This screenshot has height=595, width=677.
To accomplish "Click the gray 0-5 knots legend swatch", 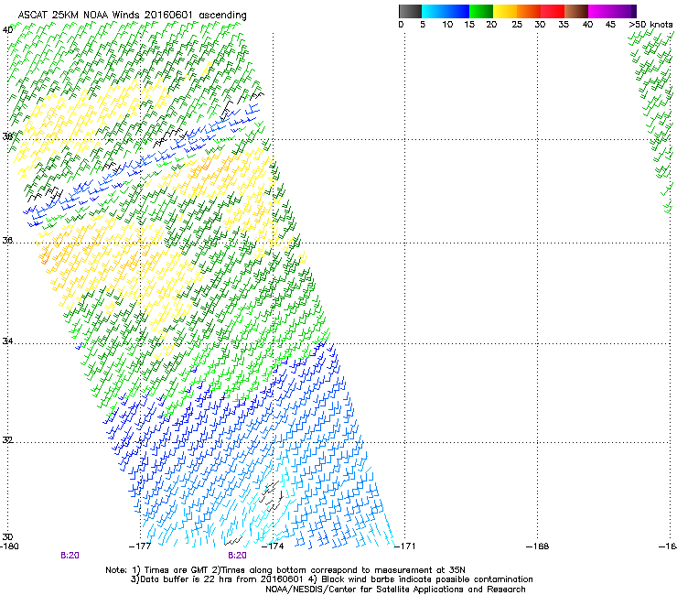I will click(x=410, y=11).
